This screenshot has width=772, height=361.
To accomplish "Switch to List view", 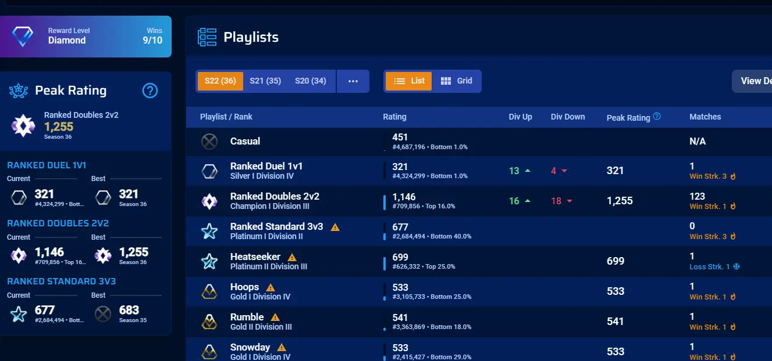I will pyautogui.click(x=408, y=81).
